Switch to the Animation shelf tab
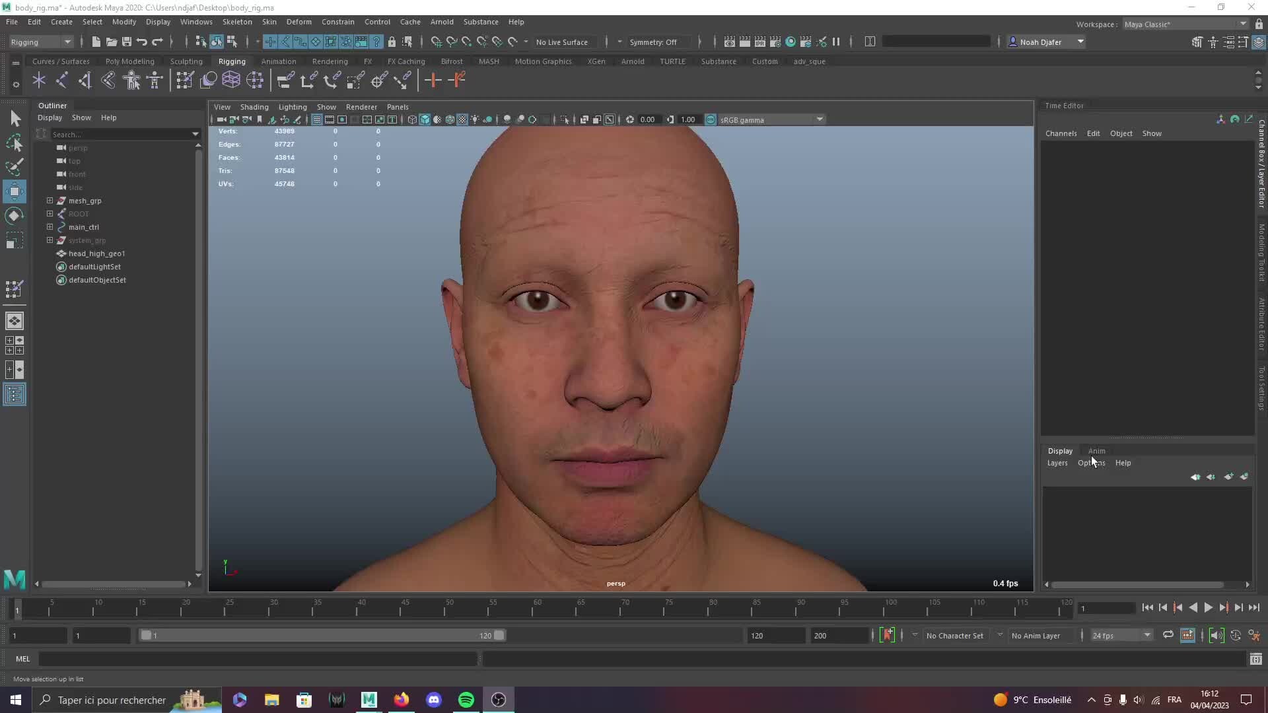This screenshot has height=713, width=1268. point(279,61)
